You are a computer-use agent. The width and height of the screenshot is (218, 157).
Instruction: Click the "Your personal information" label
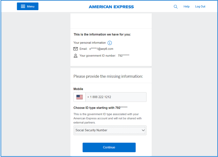(x=89, y=43)
